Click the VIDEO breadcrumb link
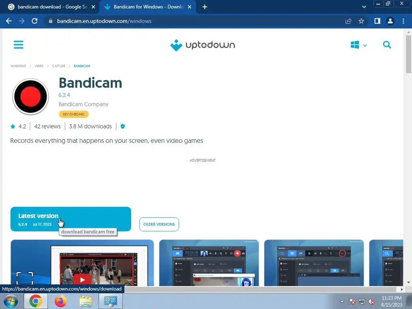 point(39,66)
